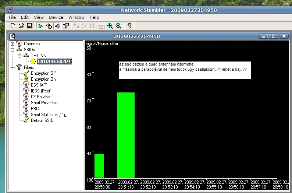Screen dimensions: 292x193
Task: Select the SSIDs tree item
Action: point(29,50)
